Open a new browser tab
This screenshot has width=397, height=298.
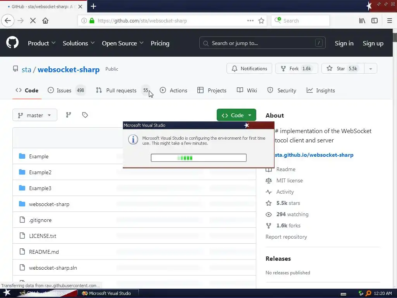93,6
